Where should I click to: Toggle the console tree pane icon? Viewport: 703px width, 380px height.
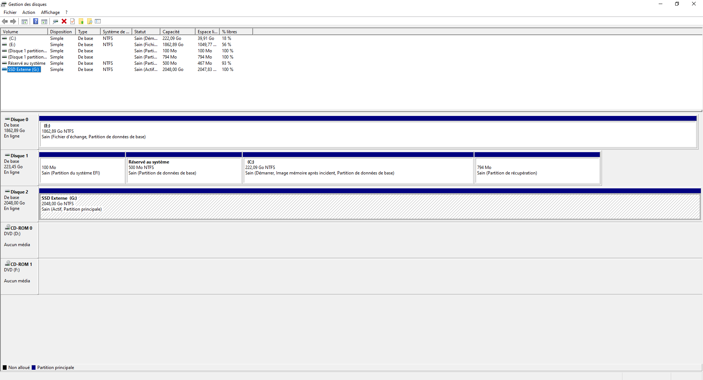[25, 22]
